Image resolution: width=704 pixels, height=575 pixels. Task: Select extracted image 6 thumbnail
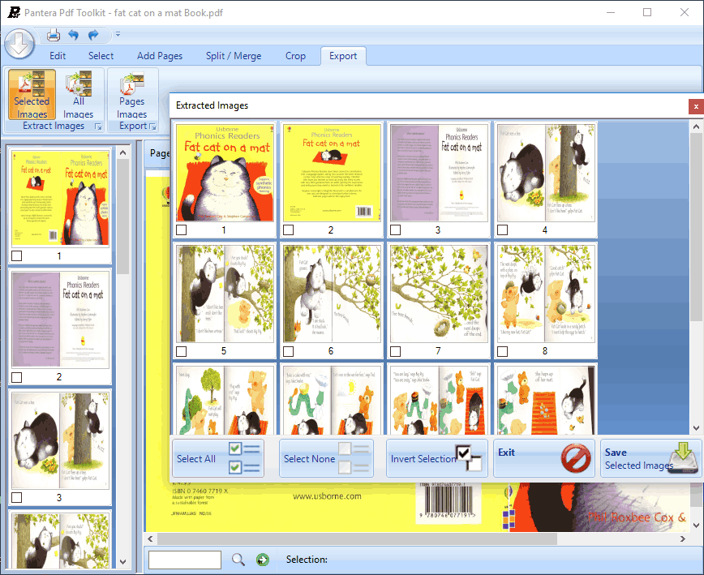click(x=332, y=294)
